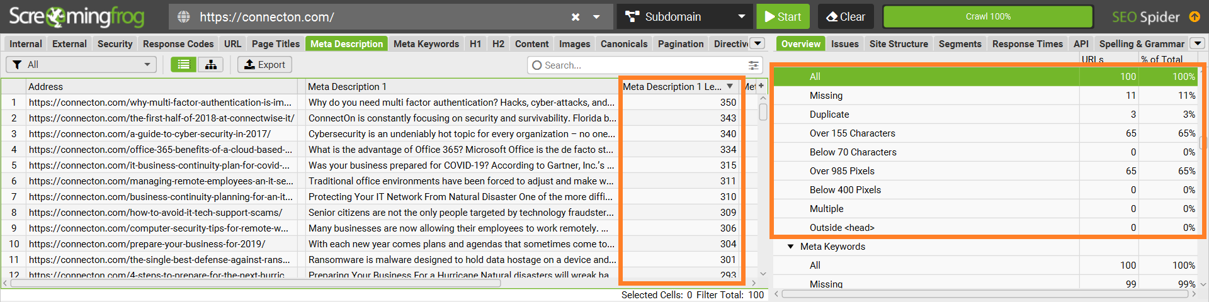Switch to the Internal tab
1209x302 pixels.
(x=26, y=43)
